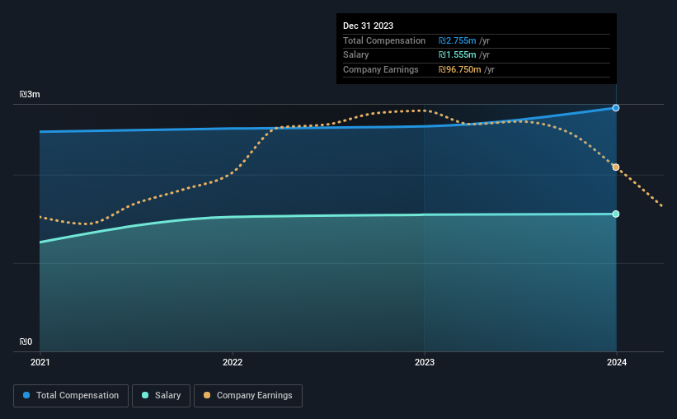677x419 pixels.
Task: Select the 2024 axis label
Action: [x=617, y=362]
